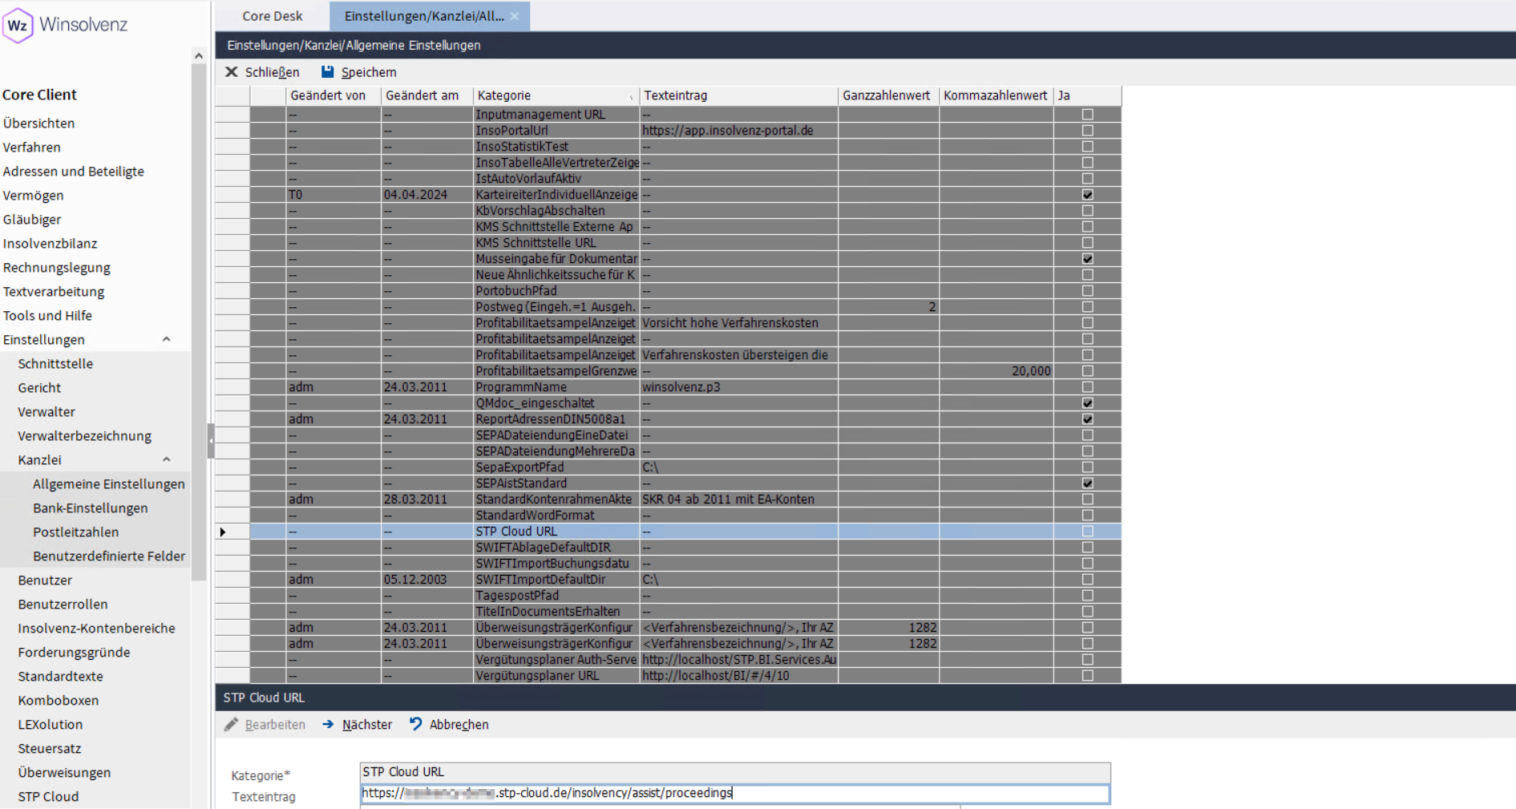Uncheck the Ja checkbox for QMdoc_eingeschaltet
This screenshot has height=809, width=1516.
click(1087, 403)
